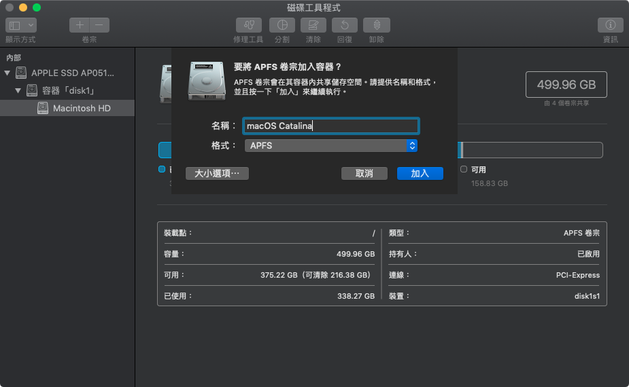Click the volume name (名稱) text field
Image resolution: width=629 pixels, height=387 pixels.
330,126
